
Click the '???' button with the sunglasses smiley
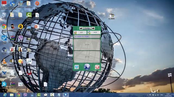[x=80, y=33]
